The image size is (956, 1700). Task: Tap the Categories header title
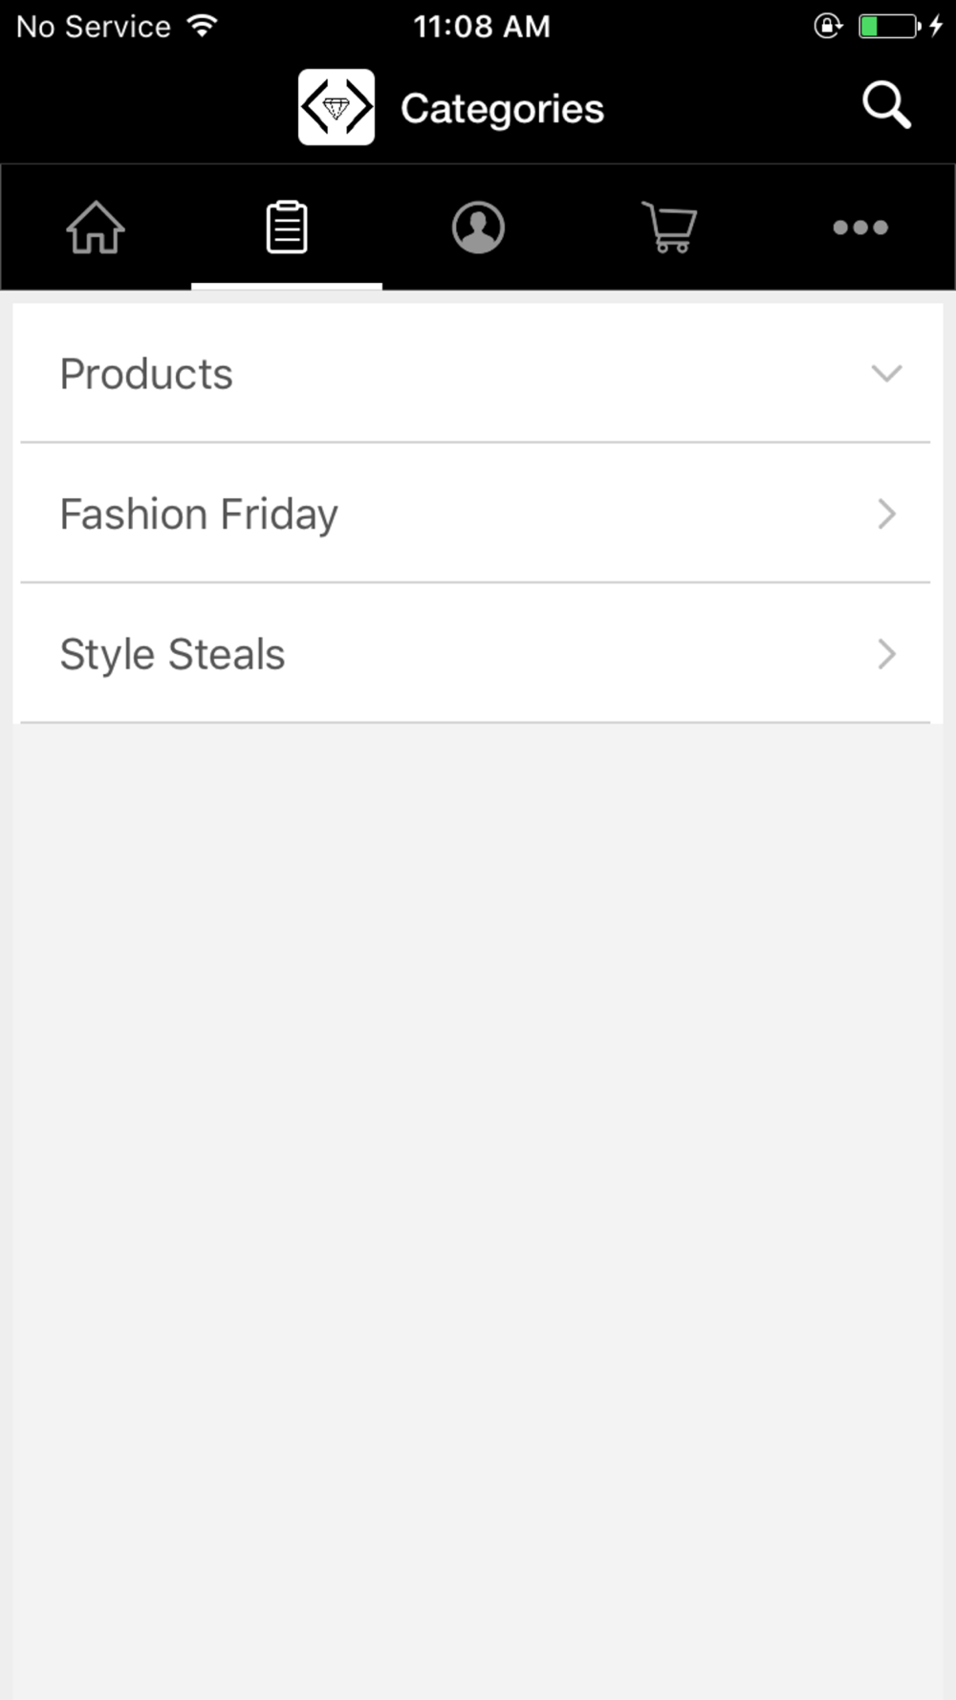502,109
